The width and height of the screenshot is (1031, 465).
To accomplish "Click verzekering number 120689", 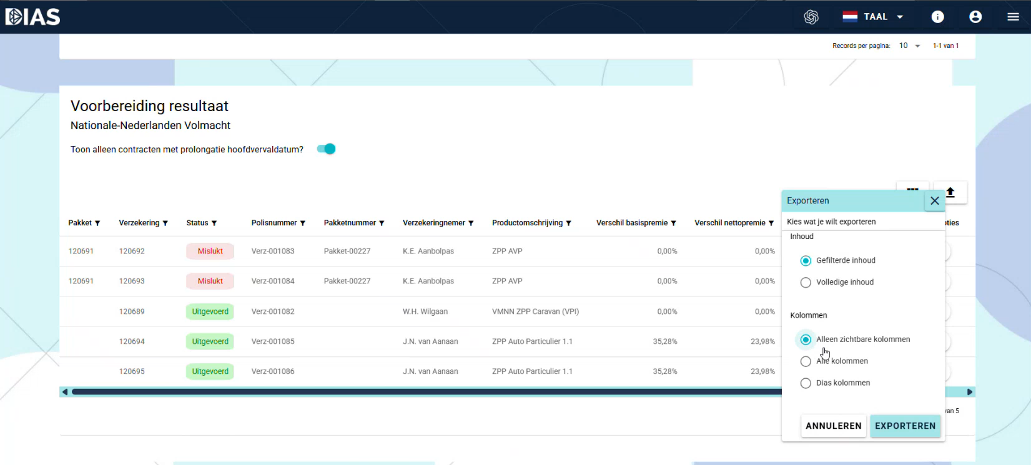I will coord(132,311).
